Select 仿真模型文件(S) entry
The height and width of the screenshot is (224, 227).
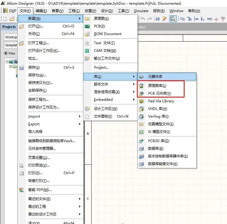[x=167, y=124]
